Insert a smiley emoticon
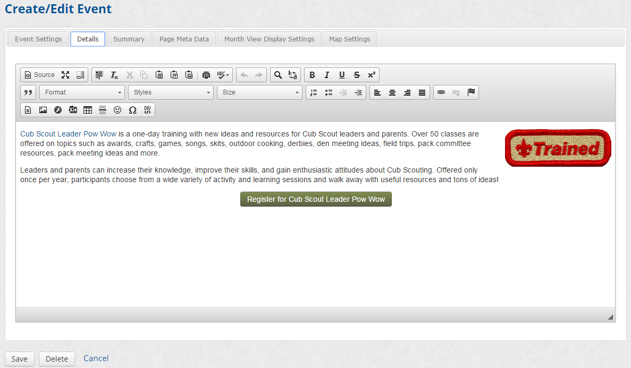The height and width of the screenshot is (368, 631). [x=117, y=110]
